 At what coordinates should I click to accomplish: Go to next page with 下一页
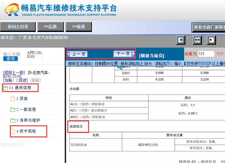point(124,54)
